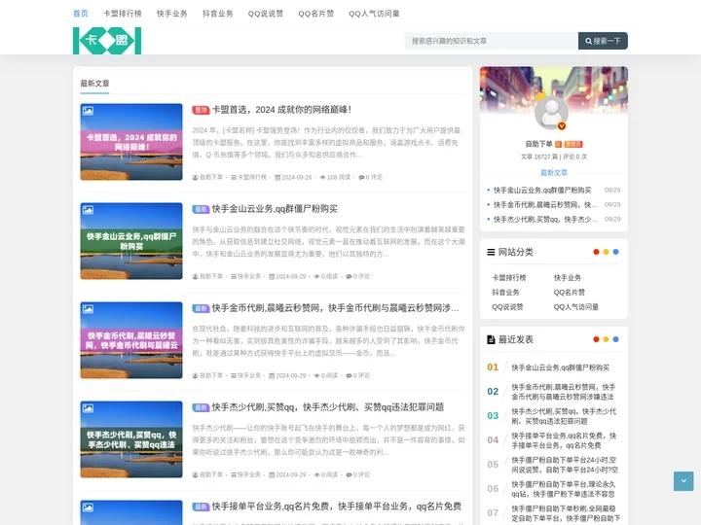Click 最新 badge on 快手杰少代刷 article
The height and width of the screenshot is (525, 701).
coord(201,407)
